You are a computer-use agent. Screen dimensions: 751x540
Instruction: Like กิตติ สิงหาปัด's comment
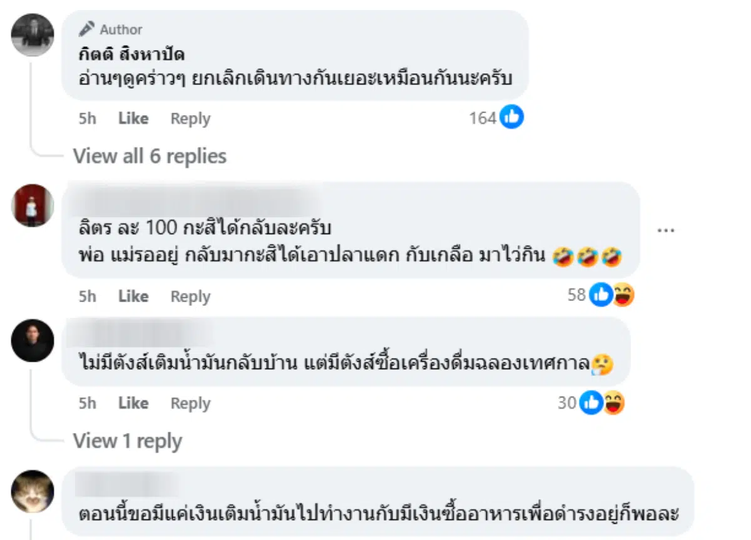[x=133, y=118]
